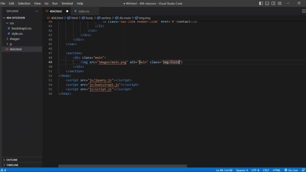The image size is (306, 172).
Task: Click the js/jquery.js script path
Action: coord(101,80)
